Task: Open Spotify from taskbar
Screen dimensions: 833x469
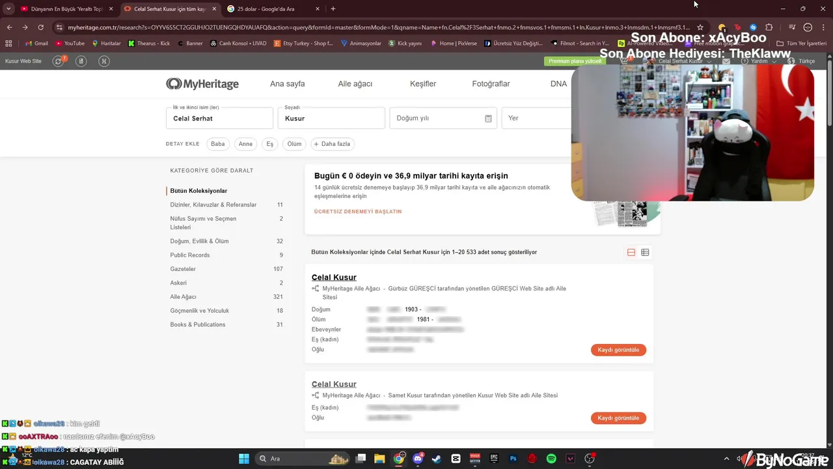Action: [551, 459]
